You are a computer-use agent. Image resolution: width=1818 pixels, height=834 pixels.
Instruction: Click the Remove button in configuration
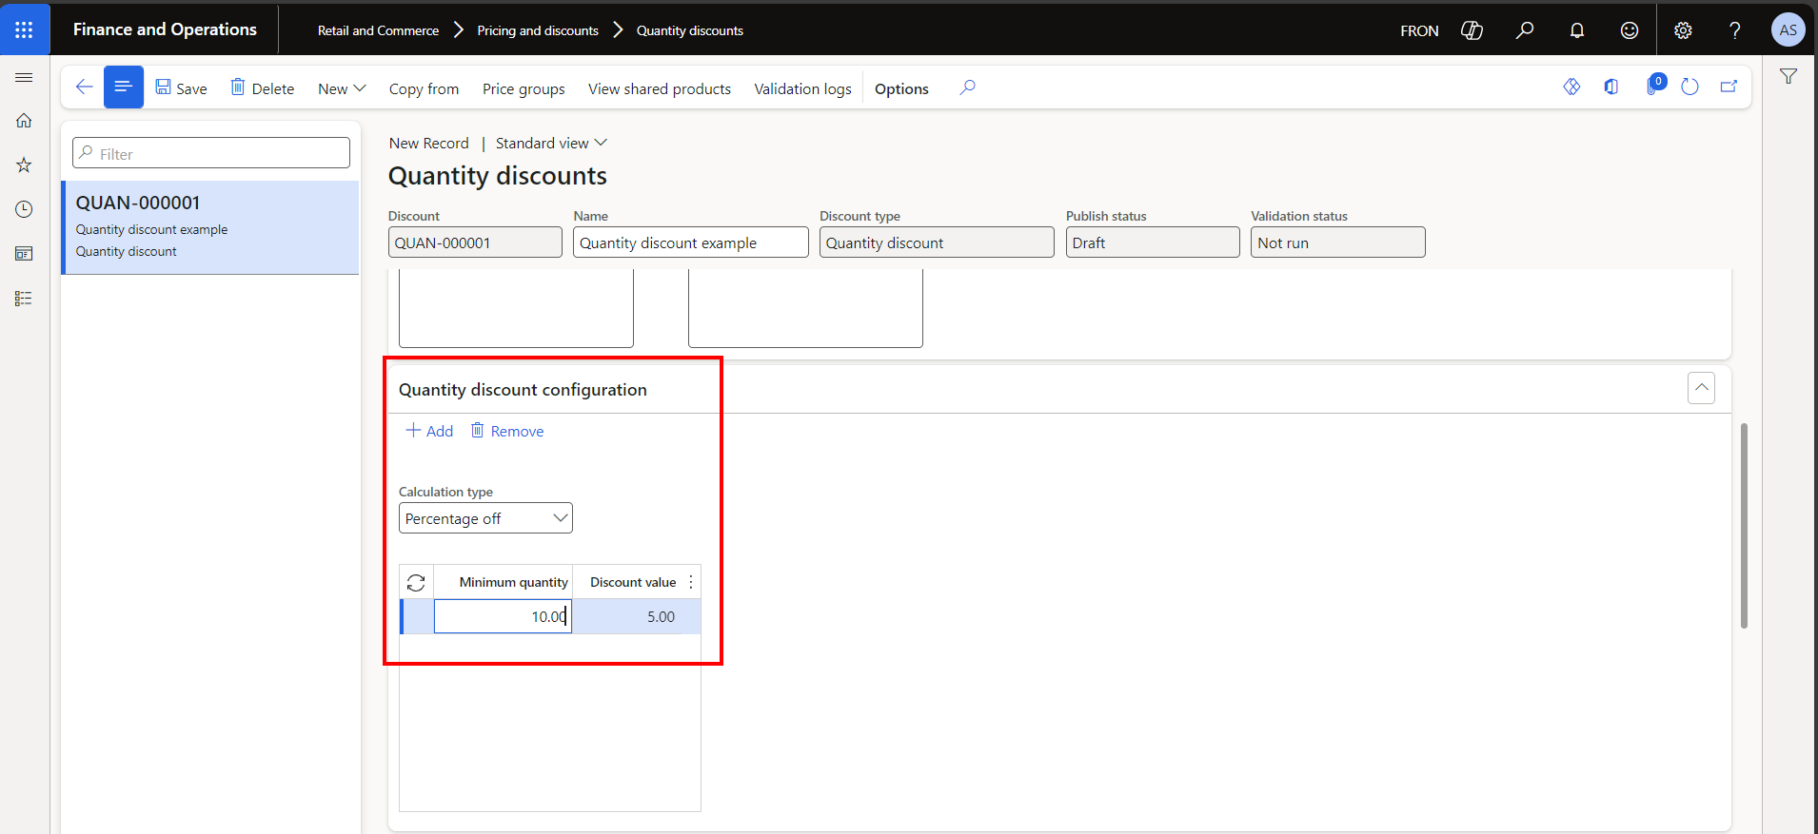click(507, 431)
